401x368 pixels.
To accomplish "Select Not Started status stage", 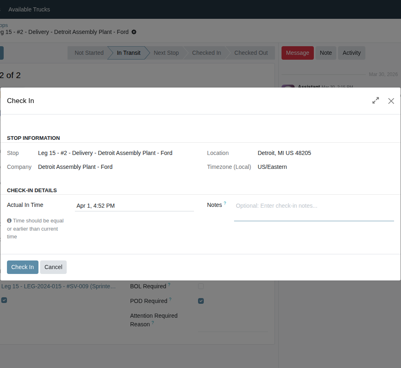I will pos(89,53).
